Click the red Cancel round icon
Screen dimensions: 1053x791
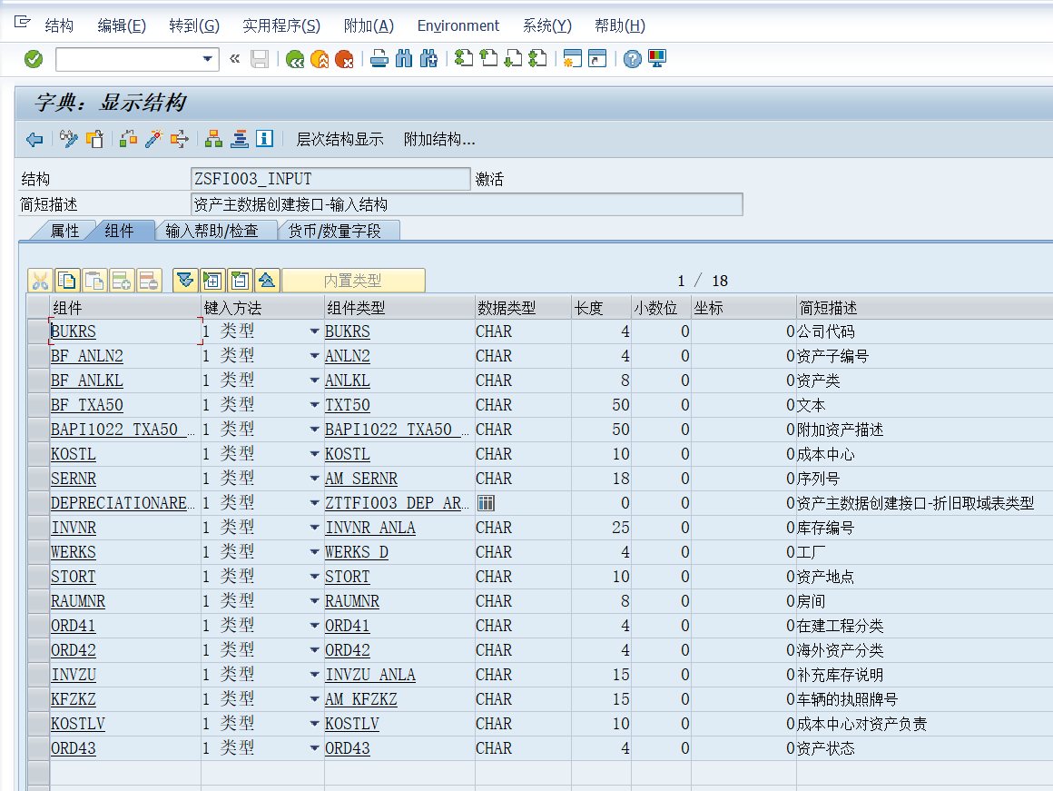coord(344,59)
